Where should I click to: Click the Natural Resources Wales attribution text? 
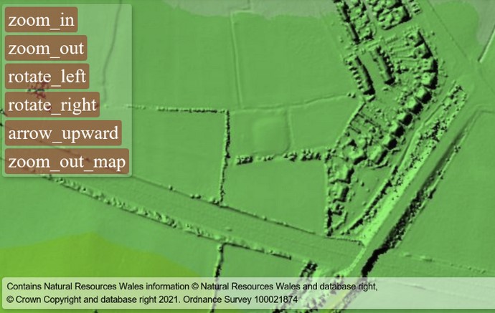(x=192, y=286)
